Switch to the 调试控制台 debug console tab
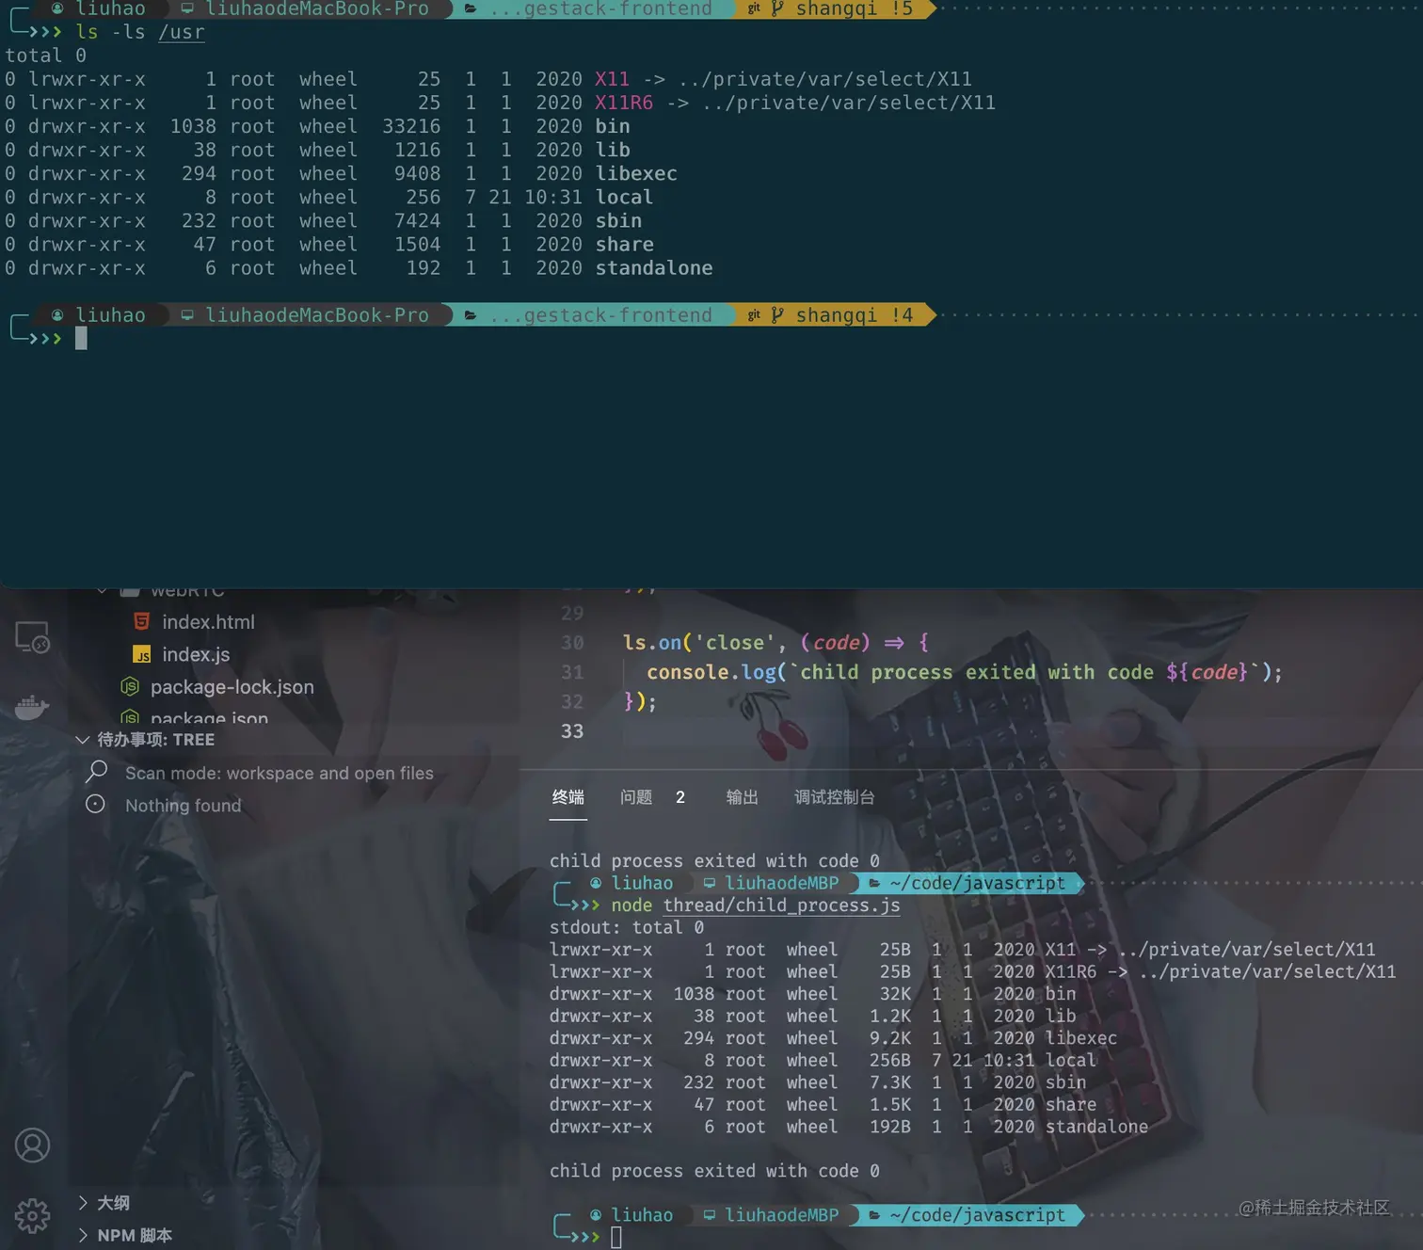 [x=835, y=797]
